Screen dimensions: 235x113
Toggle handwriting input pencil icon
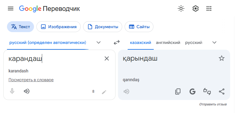104,92
